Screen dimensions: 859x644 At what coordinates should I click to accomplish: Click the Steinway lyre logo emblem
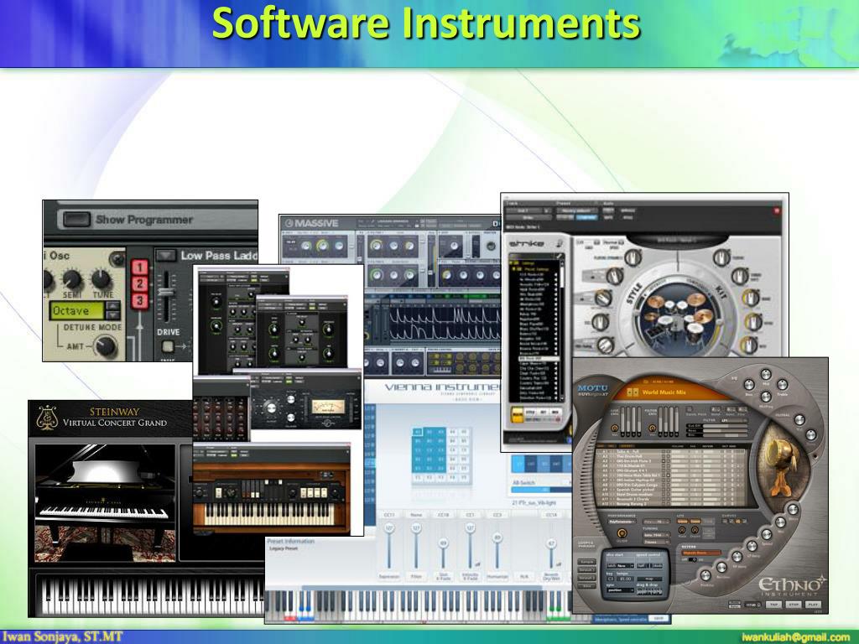click(x=47, y=418)
